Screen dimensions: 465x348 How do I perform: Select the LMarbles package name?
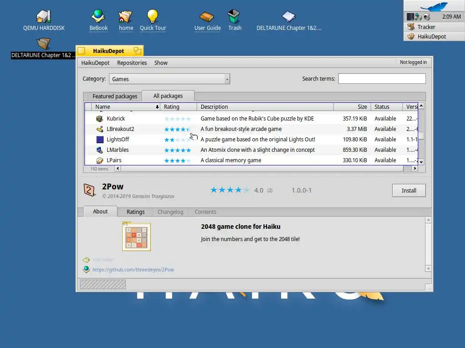(x=118, y=150)
